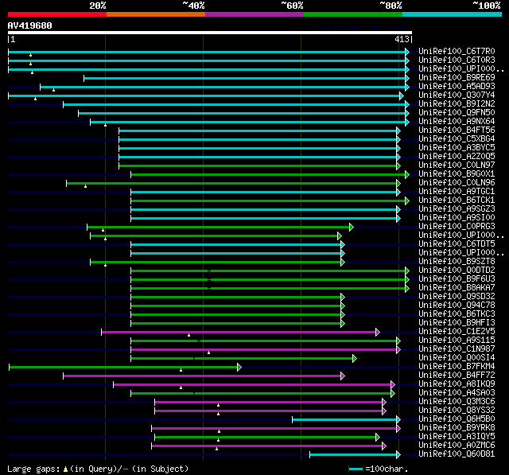
Task: Click the green alignment bar for UniRef100_B8AKA7
Action: (270, 288)
